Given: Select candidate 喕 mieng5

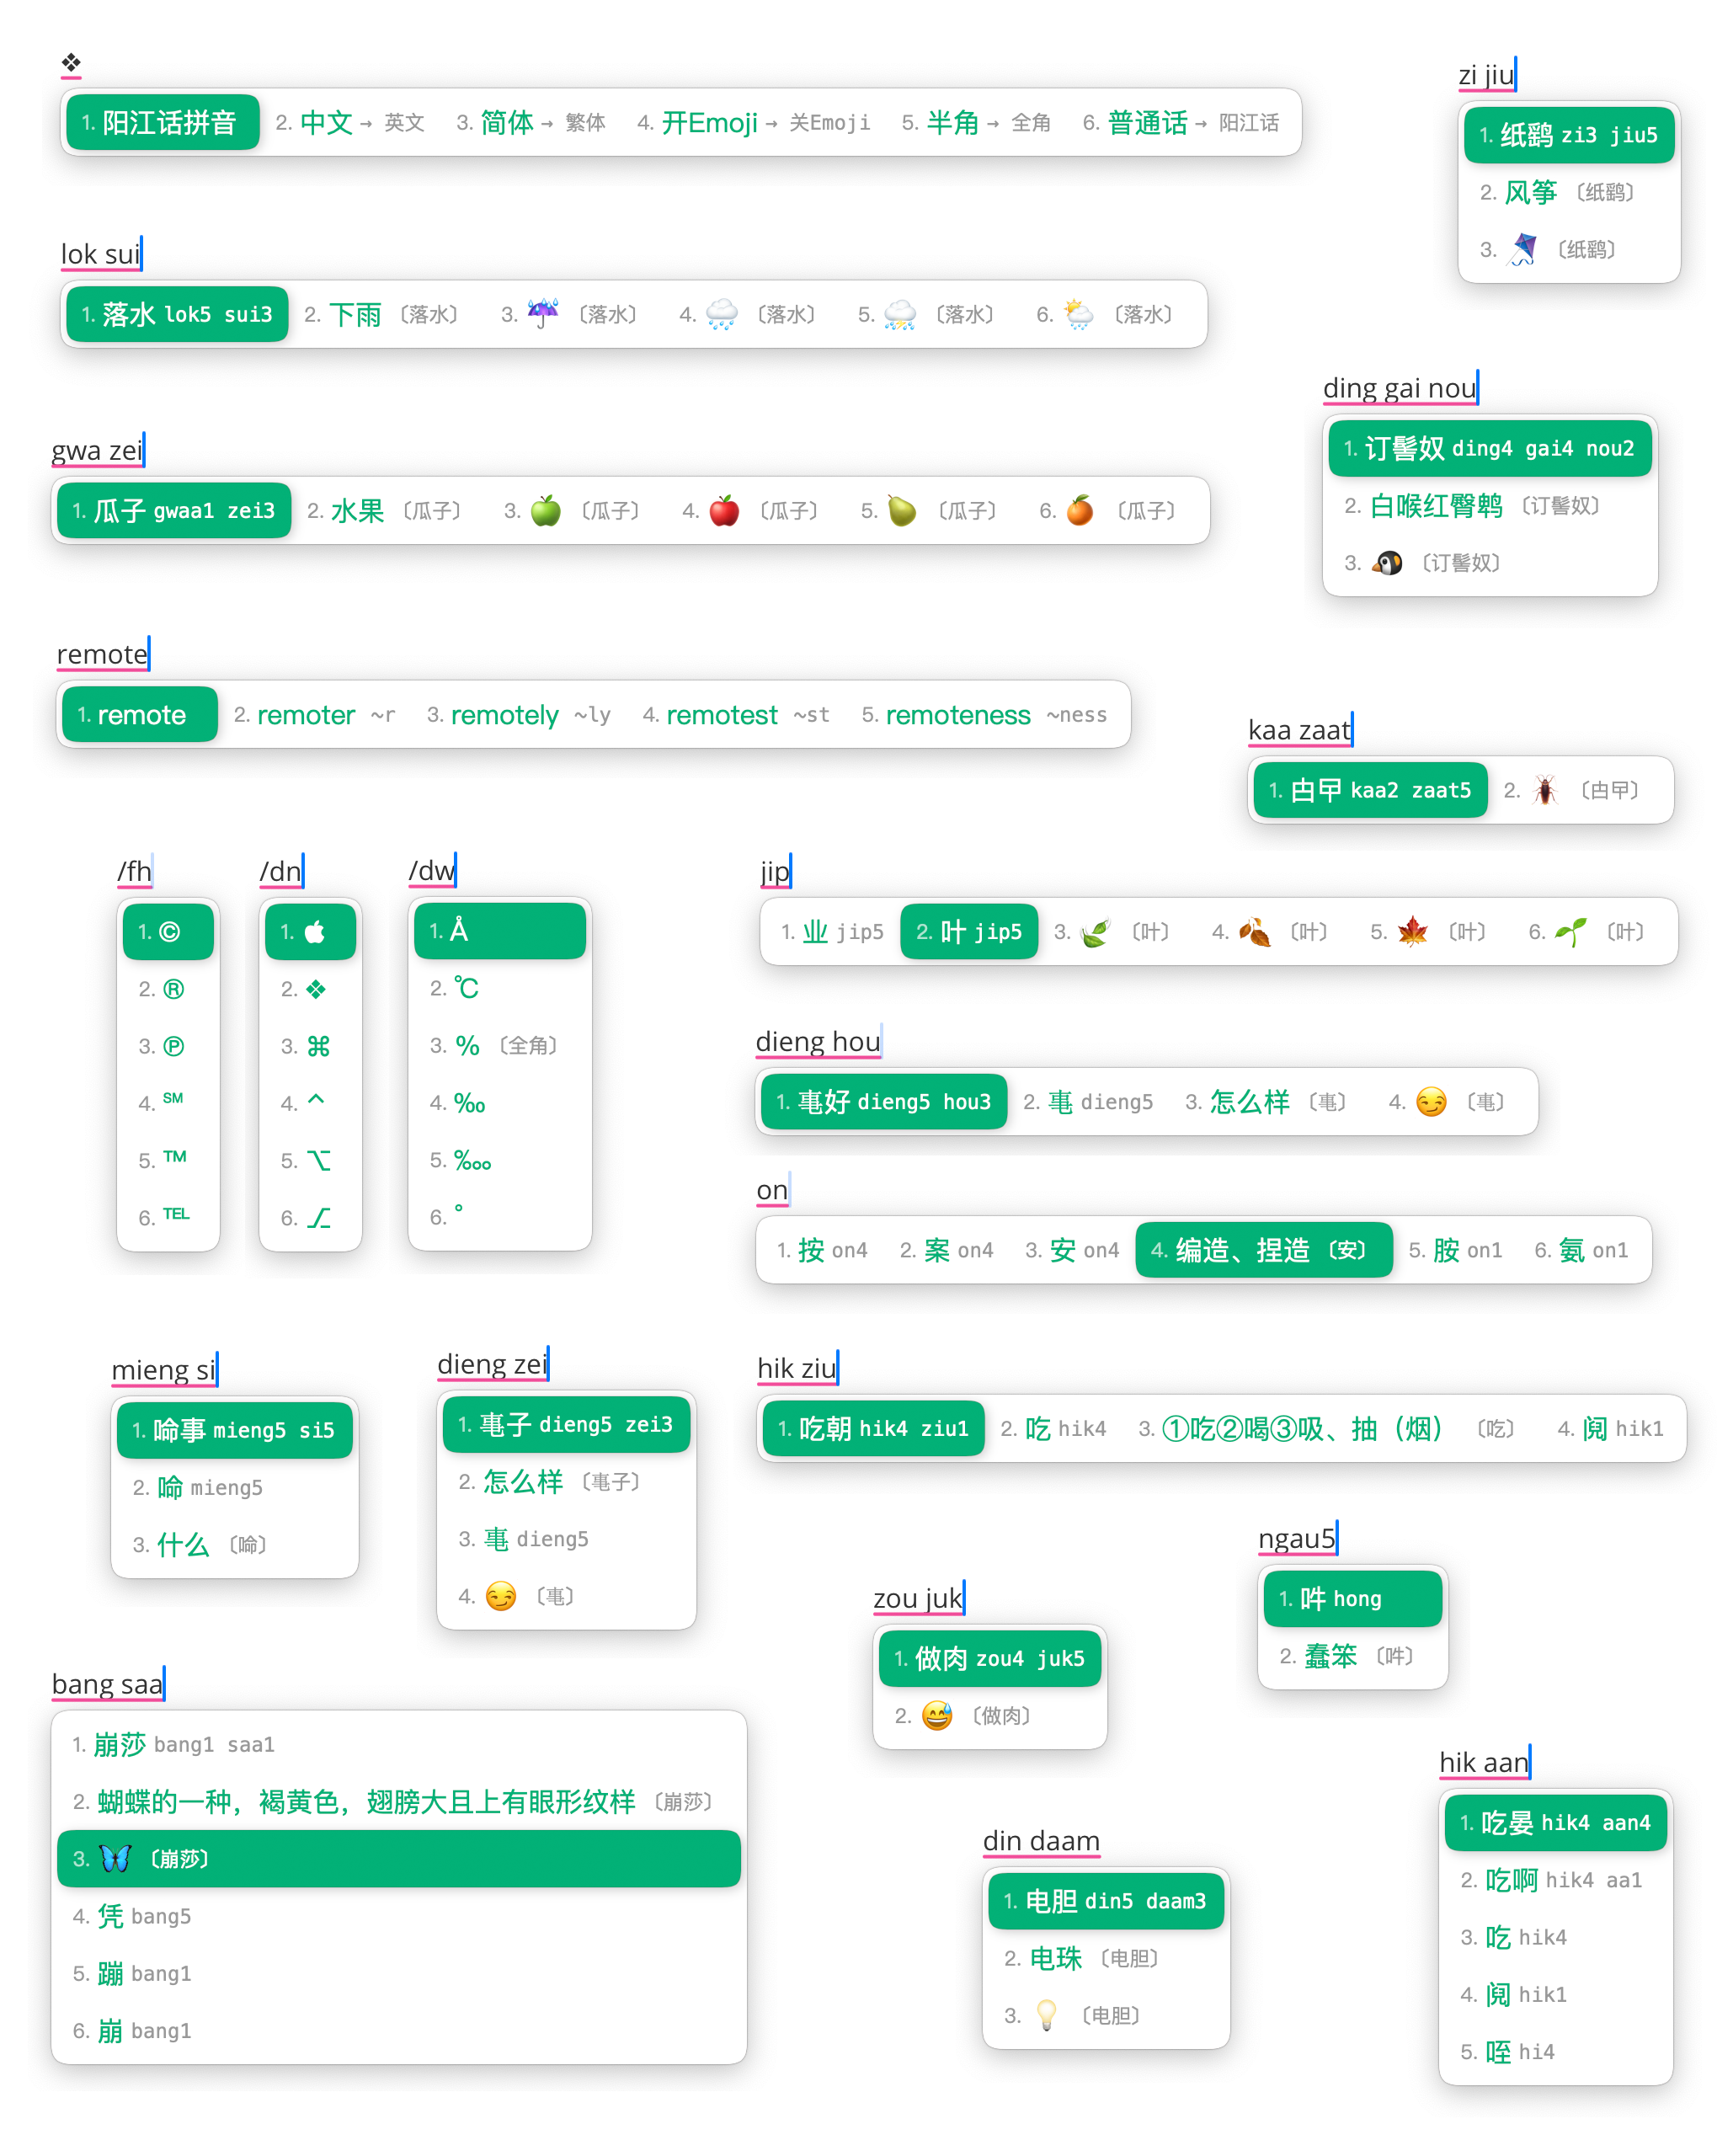Looking at the screenshot, I should 197,1487.
